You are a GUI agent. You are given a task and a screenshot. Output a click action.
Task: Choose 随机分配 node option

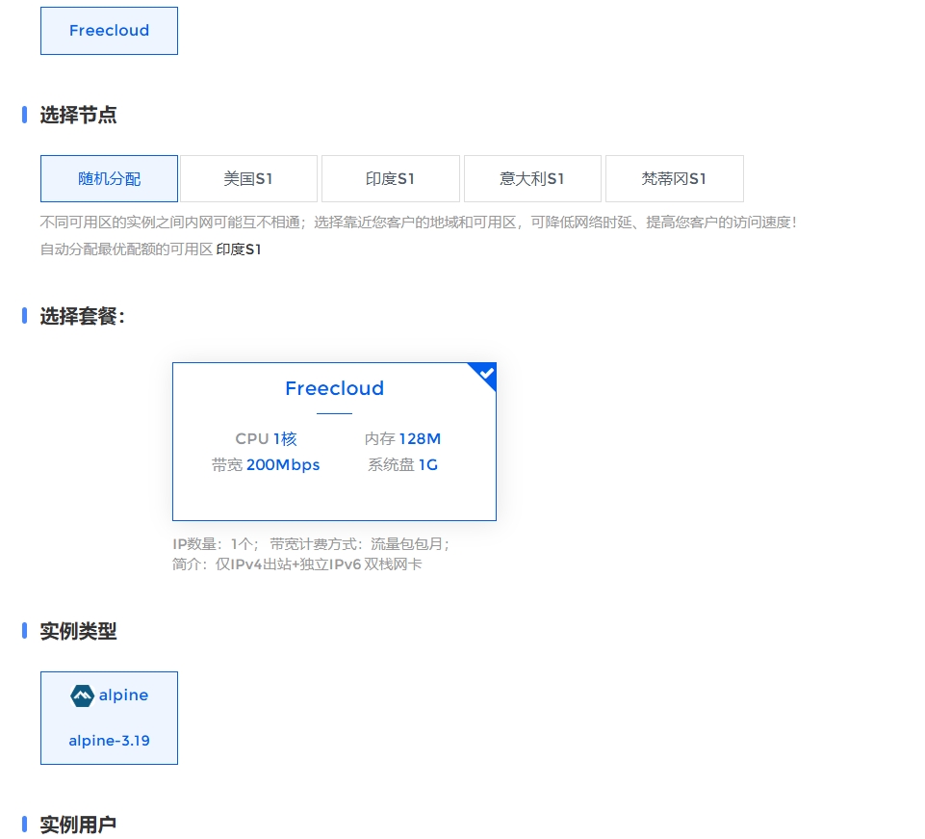click(109, 179)
